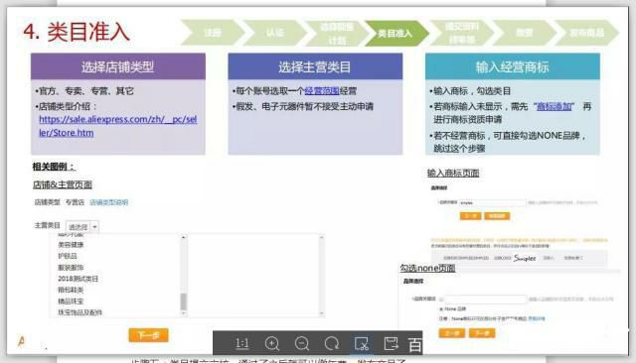
Task: Open the 商标添加 hyperlink
Action: click(555, 106)
